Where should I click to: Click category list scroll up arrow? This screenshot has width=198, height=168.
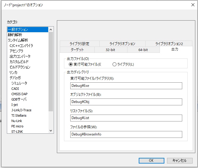point(51,30)
